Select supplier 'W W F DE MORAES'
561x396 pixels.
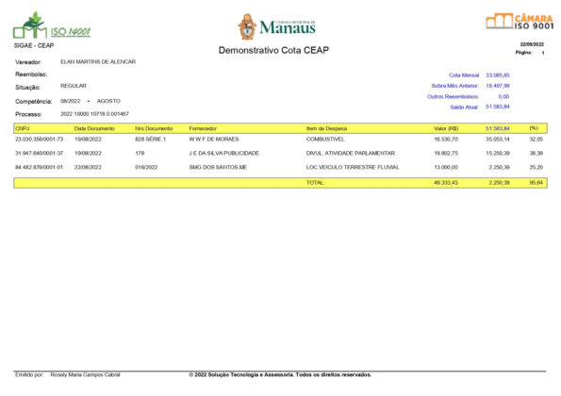click(214, 140)
